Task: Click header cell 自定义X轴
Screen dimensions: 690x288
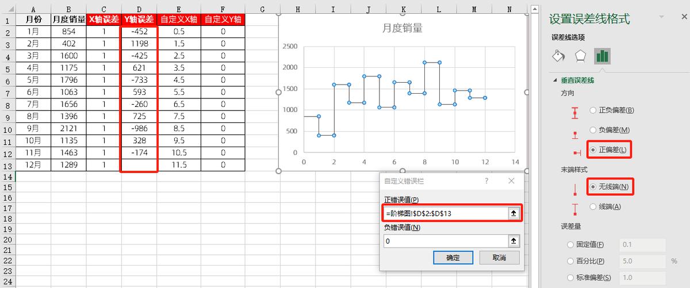Action: pos(178,20)
